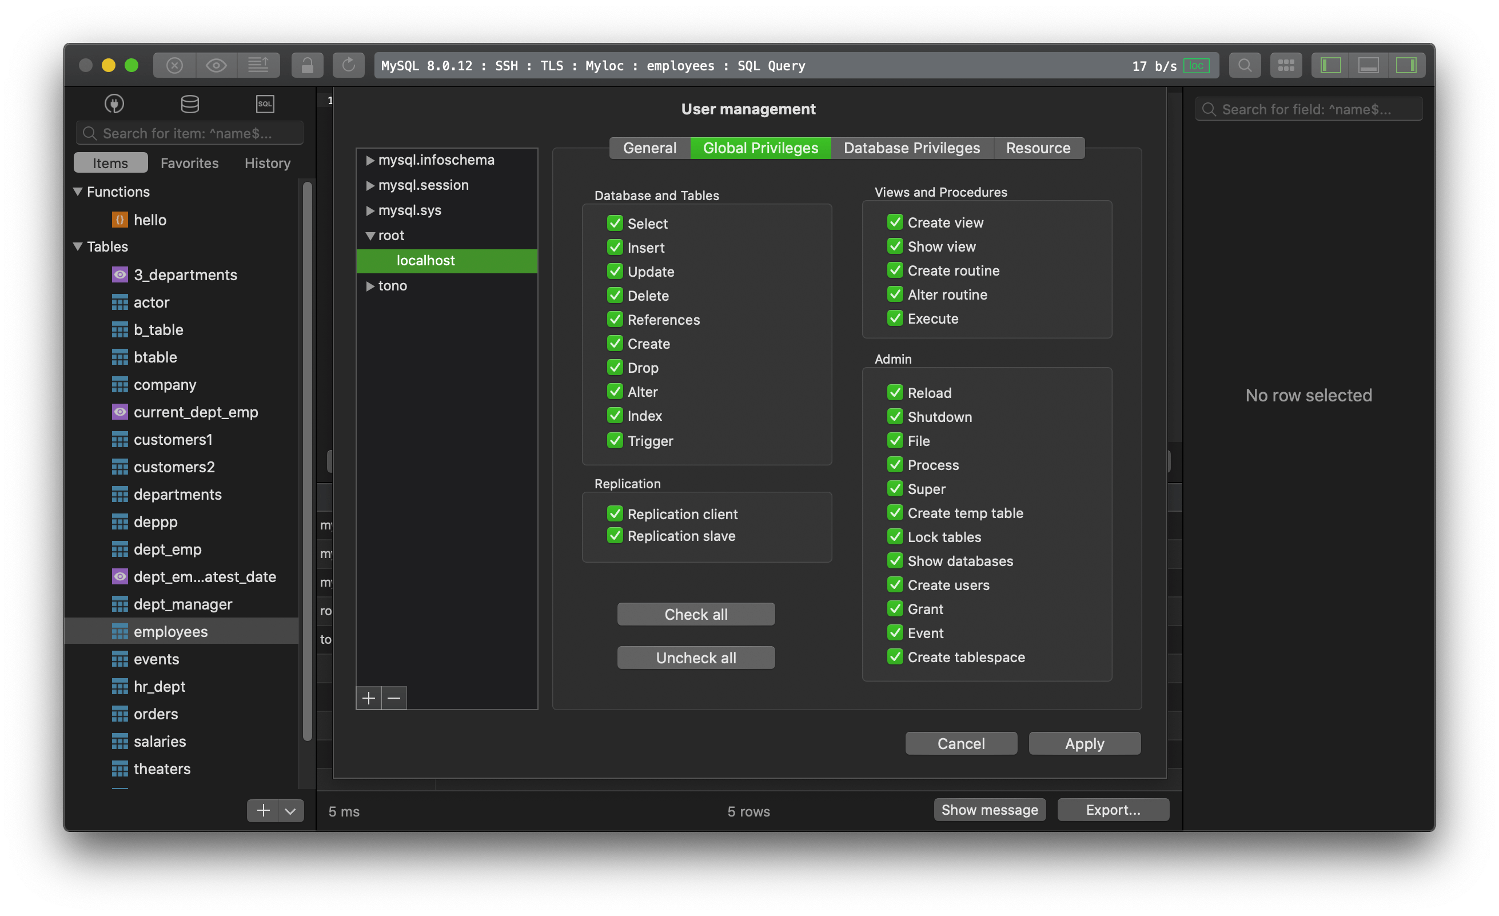Viewport: 1499px width, 916px height.
Task: Click the refresh icon in the top toolbar
Action: point(348,65)
